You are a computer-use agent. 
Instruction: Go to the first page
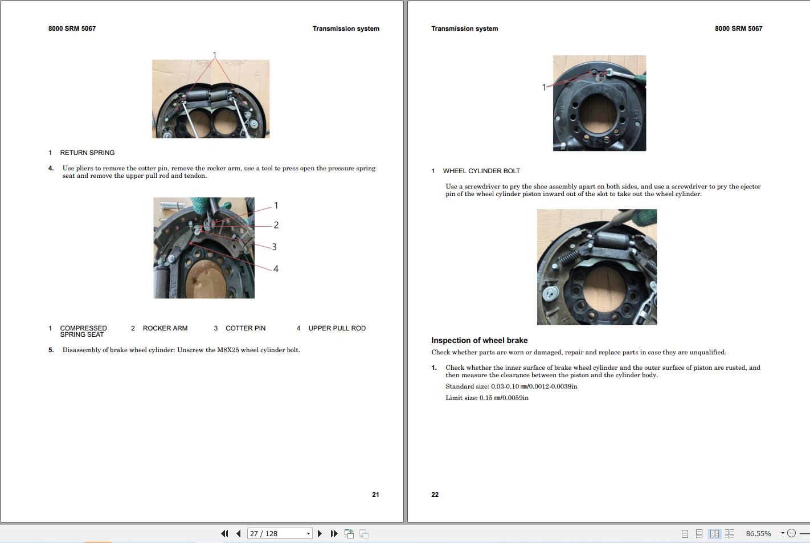224,534
